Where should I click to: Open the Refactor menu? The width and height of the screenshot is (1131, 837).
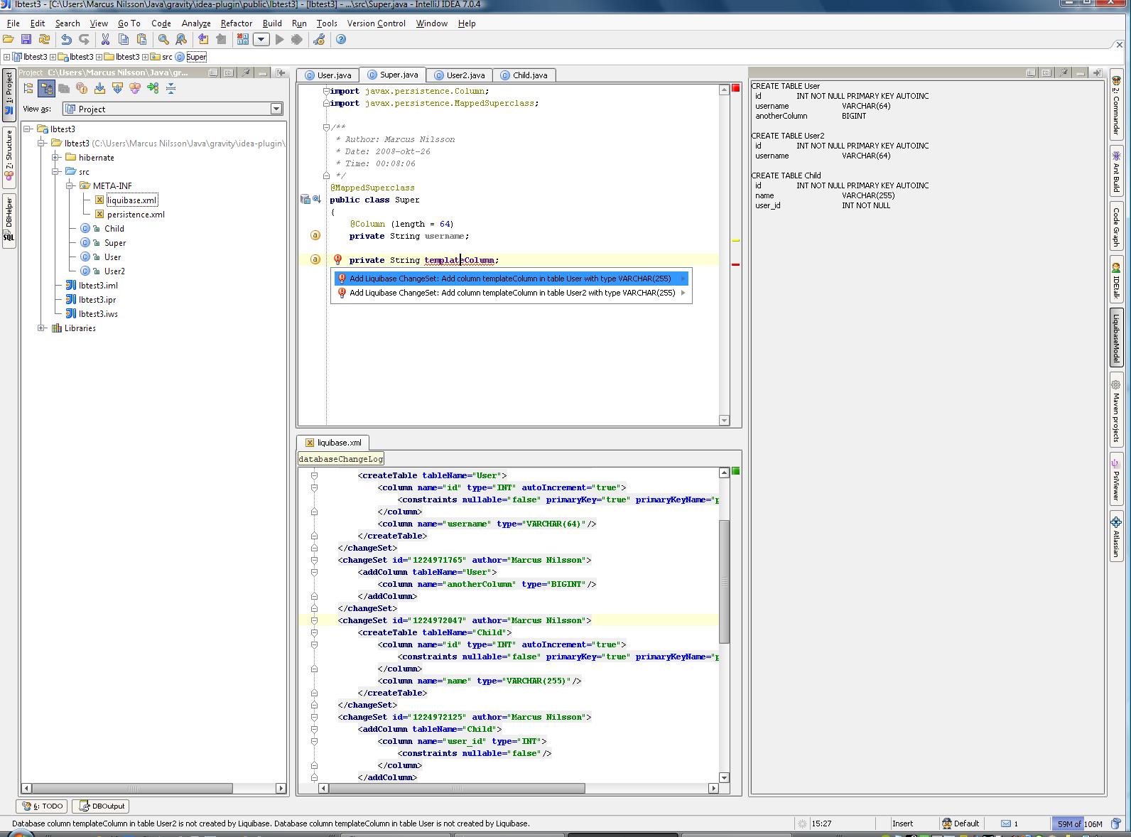[x=236, y=23]
